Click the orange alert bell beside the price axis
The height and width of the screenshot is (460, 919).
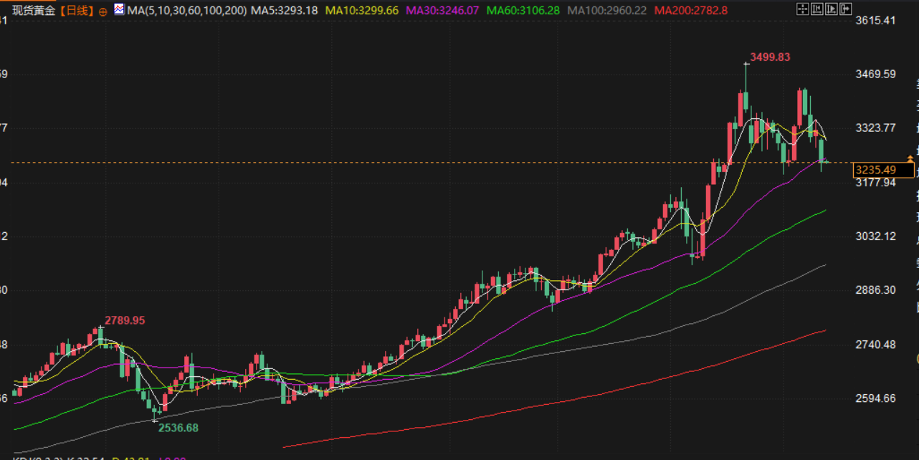[x=910, y=157]
